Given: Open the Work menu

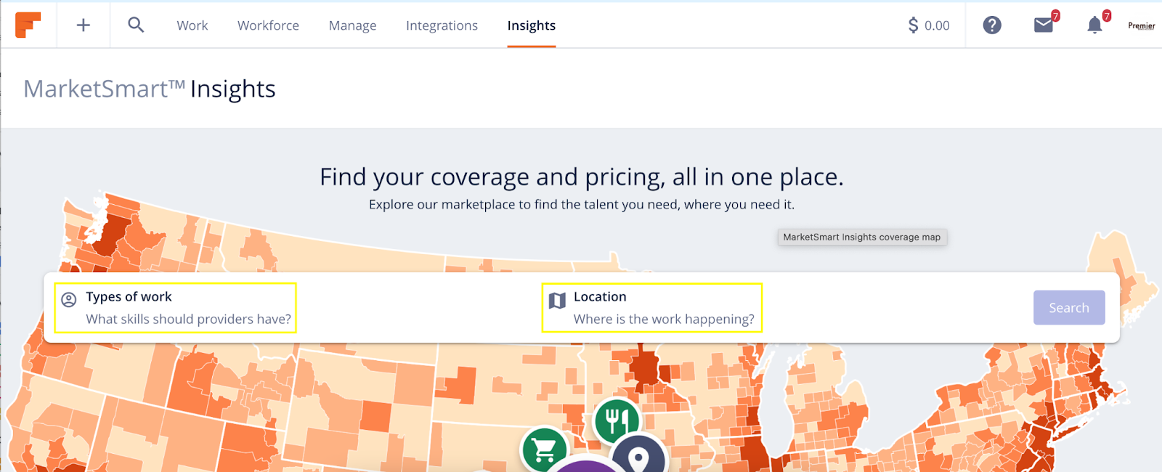Looking at the screenshot, I should [192, 25].
